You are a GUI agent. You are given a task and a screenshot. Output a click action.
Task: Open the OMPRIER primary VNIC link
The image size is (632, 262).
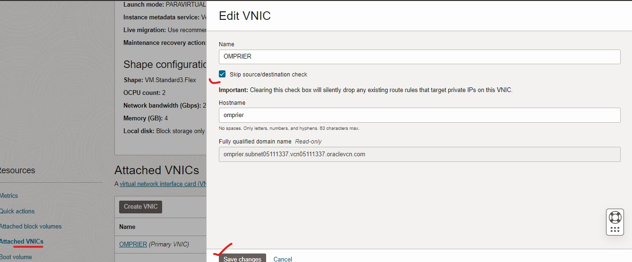[133, 244]
